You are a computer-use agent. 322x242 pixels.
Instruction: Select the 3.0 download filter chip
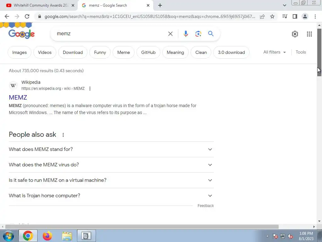point(231,52)
